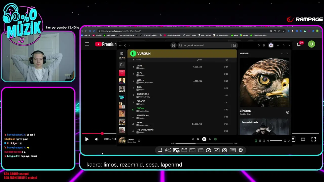324x182 pixels.
Task: Close the Now Playing VURGUN panel
Action: 287,53
